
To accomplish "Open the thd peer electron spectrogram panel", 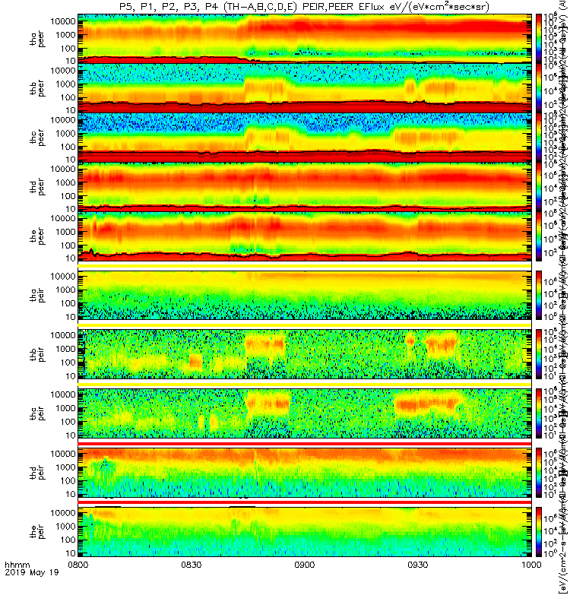I will pos(305,186).
